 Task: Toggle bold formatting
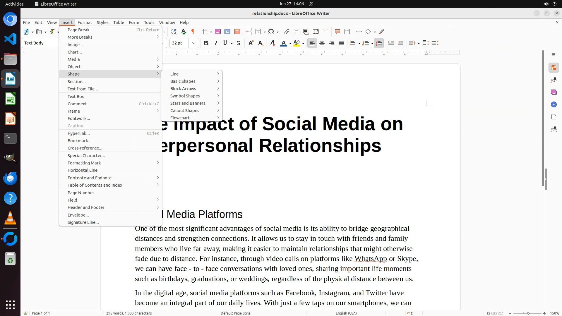[206, 43]
